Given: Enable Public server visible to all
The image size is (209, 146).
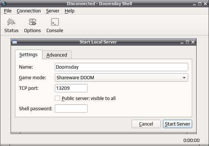Looking at the screenshot, I should 57,98.
